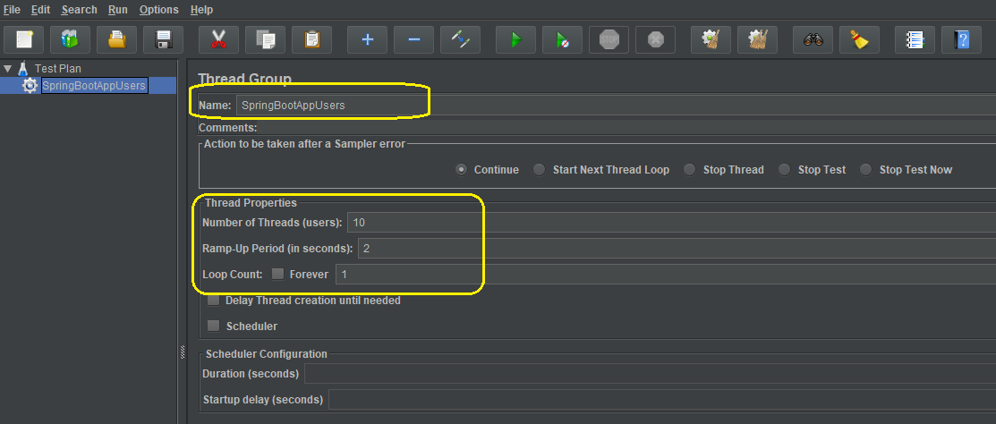Image resolution: width=996 pixels, height=424 pixels.
Task: Click the Startup delay (seconds) field
Action: [662, 400]
